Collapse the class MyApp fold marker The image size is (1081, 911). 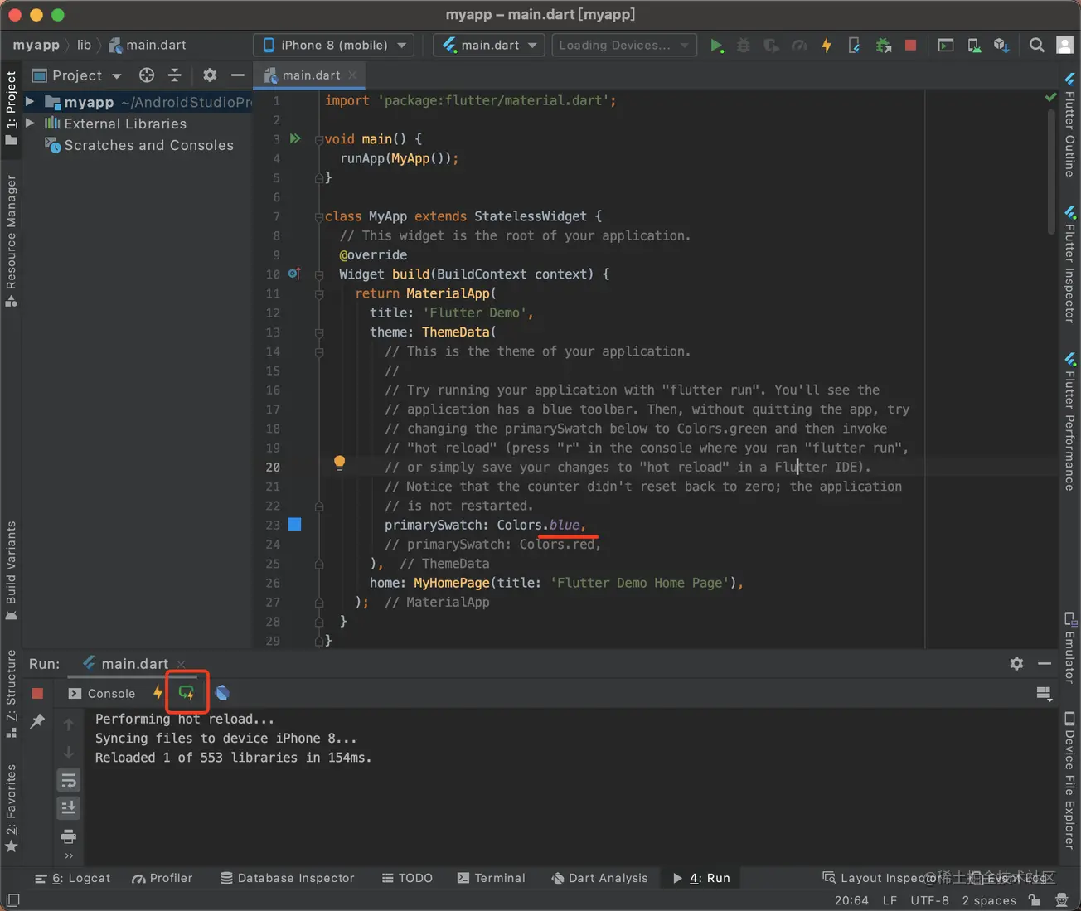pos(319,216)
